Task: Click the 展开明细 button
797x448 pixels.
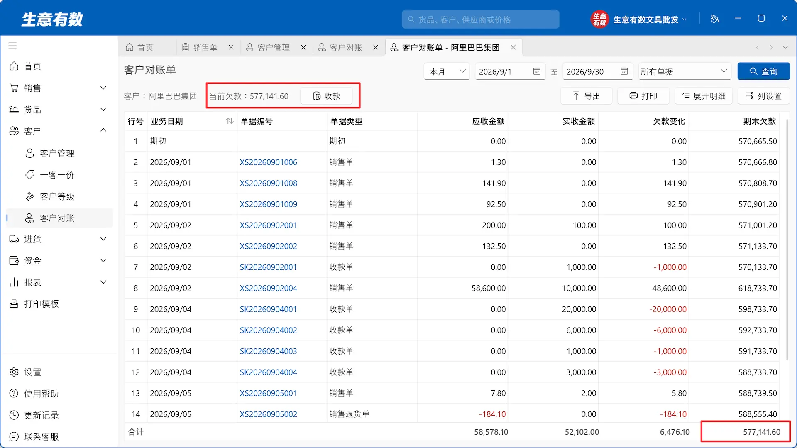Action: [704, 96]
